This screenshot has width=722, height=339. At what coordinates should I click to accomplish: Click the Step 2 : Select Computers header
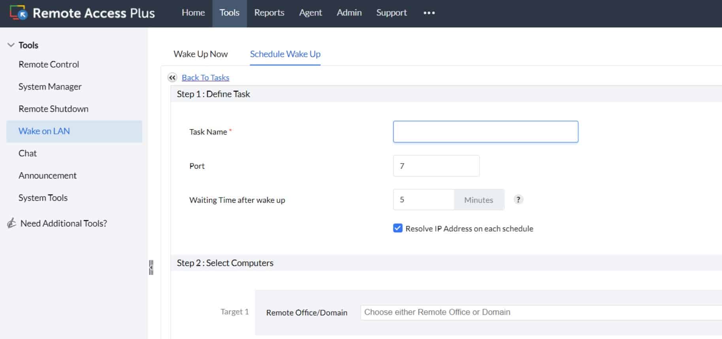[x=225, y=263]
